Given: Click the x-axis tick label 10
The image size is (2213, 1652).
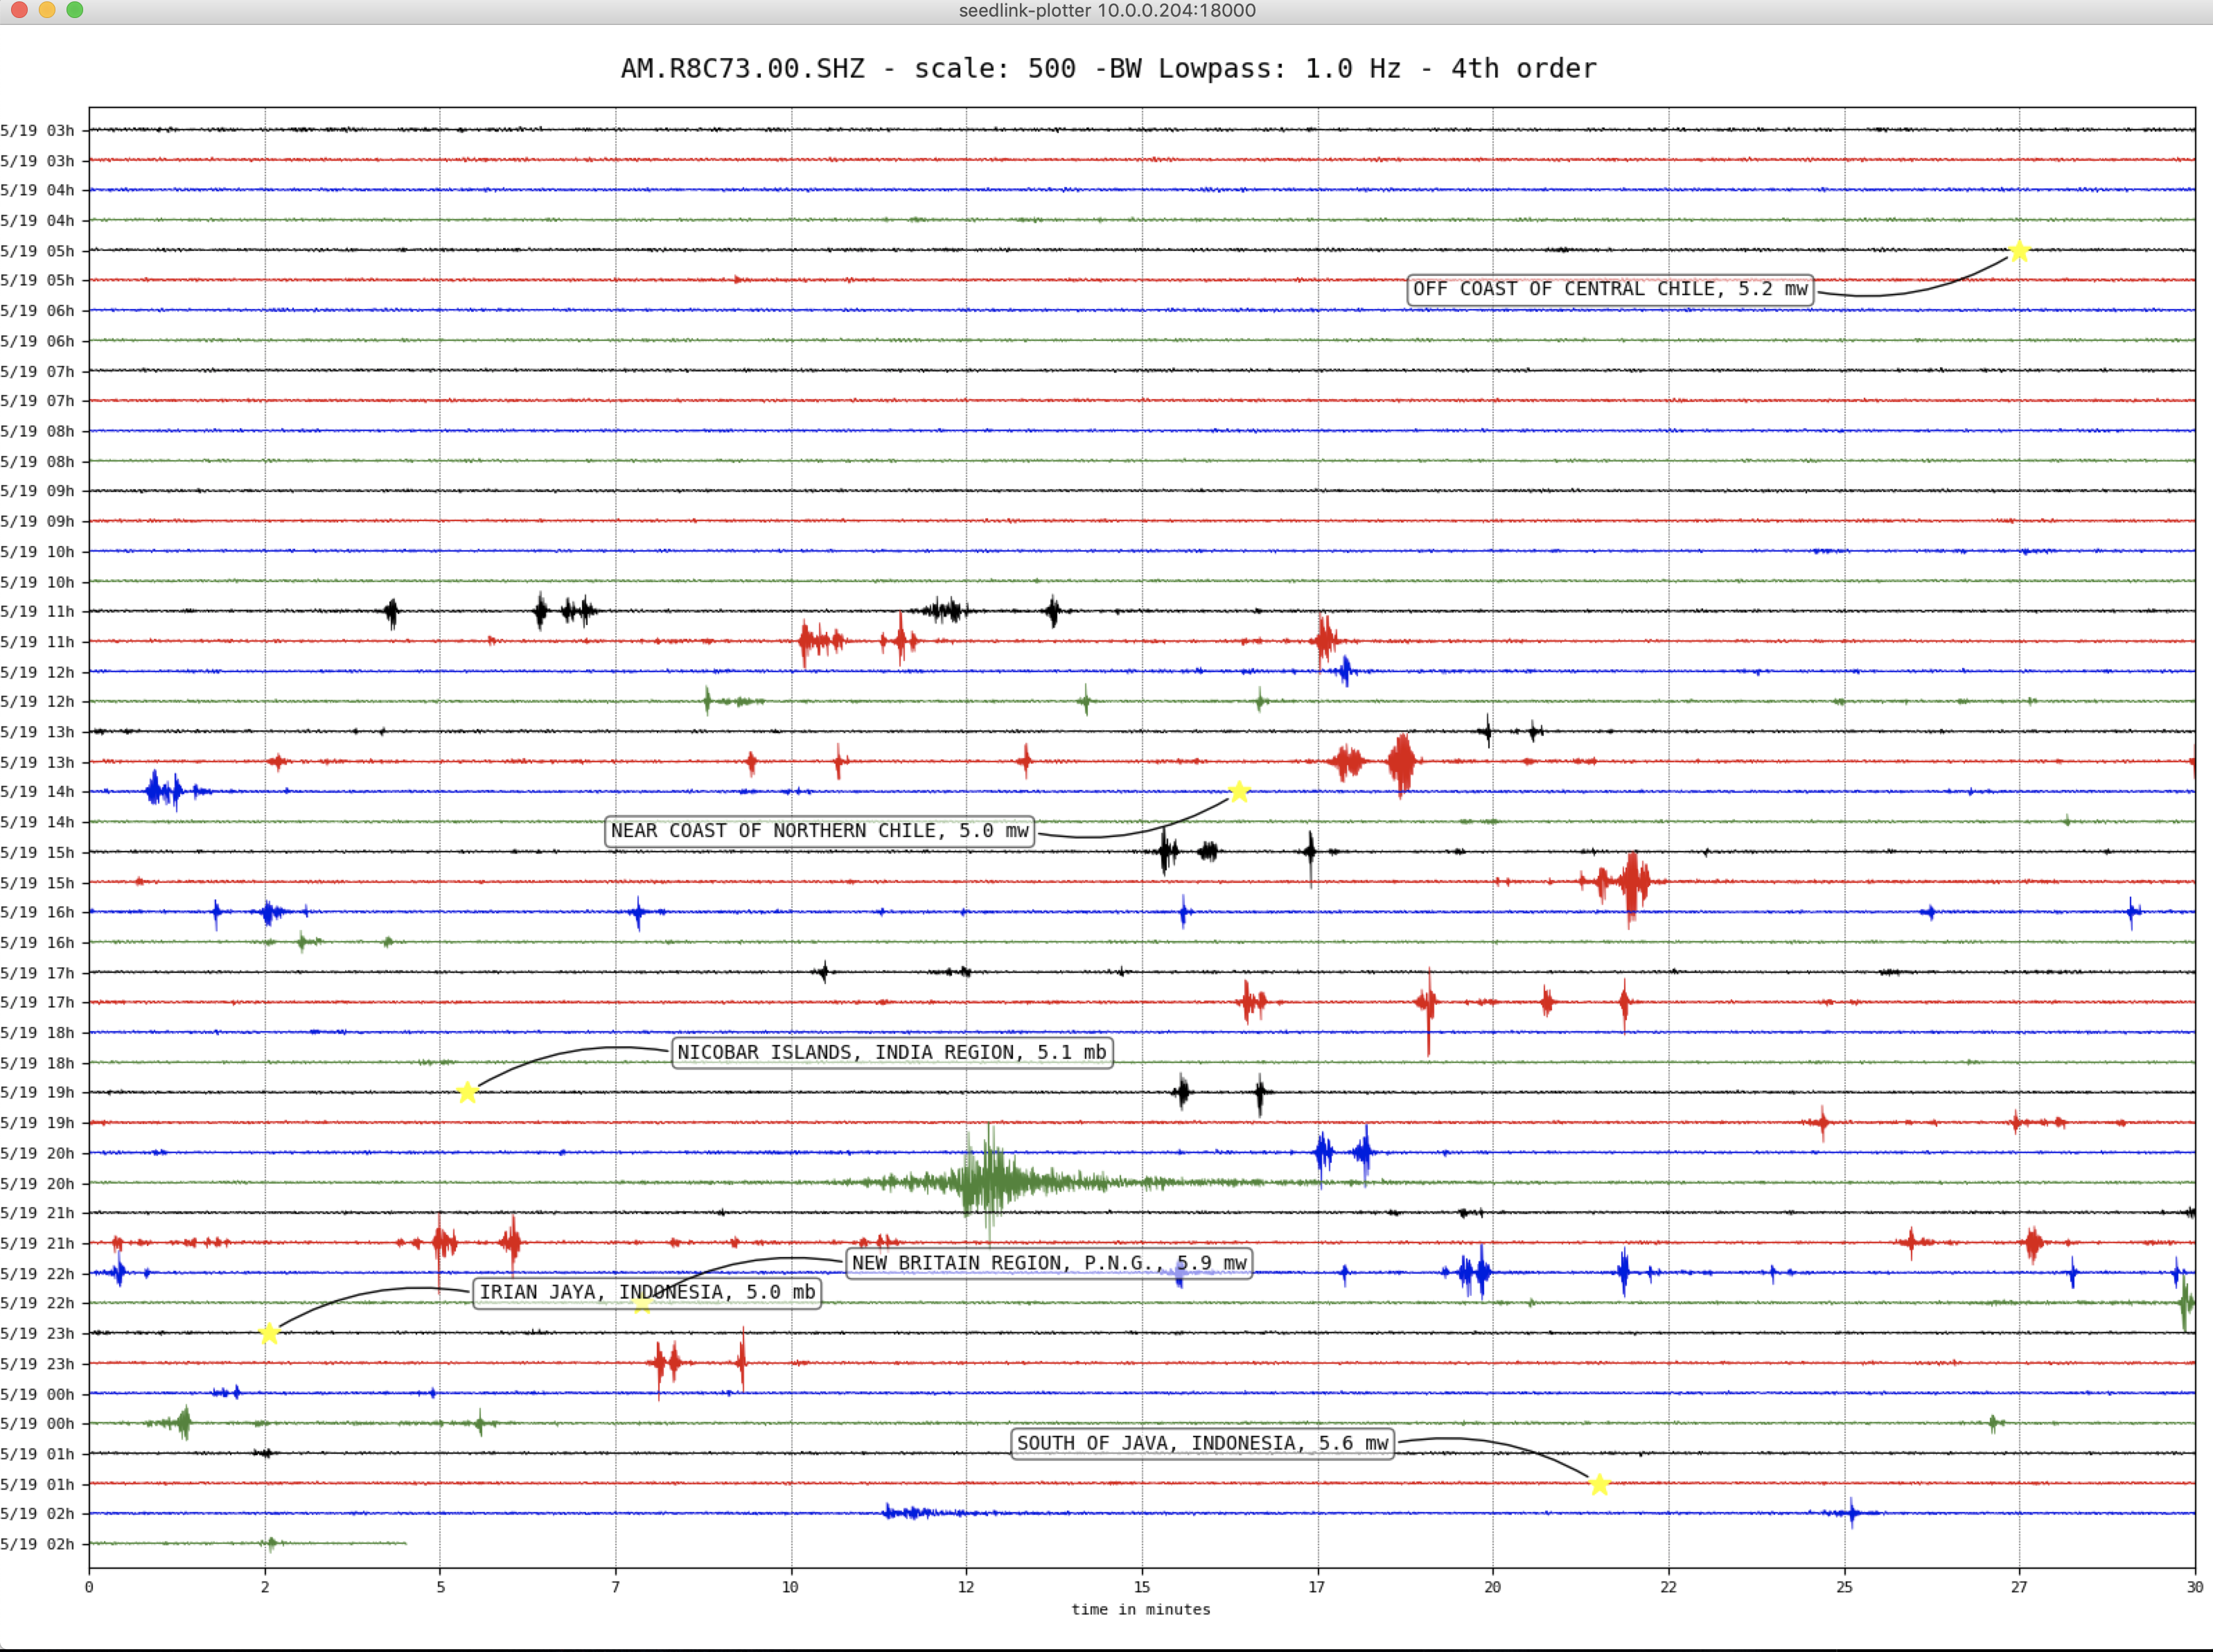Looking at the screenshot, I should (790, 1587).
